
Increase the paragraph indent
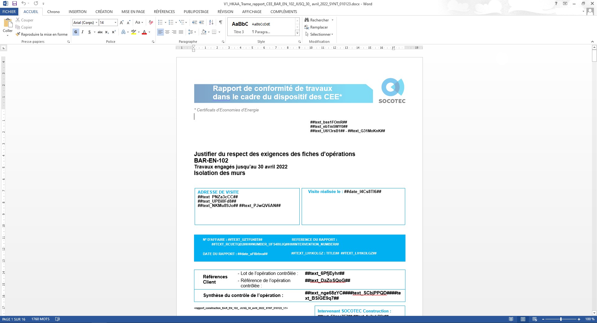[201, 22]
